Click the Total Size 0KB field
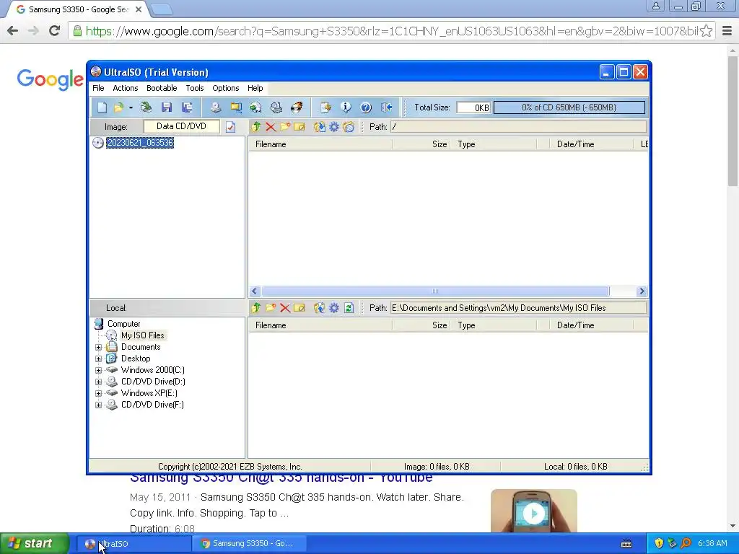 pyautogui.click(x=473, y=107)
